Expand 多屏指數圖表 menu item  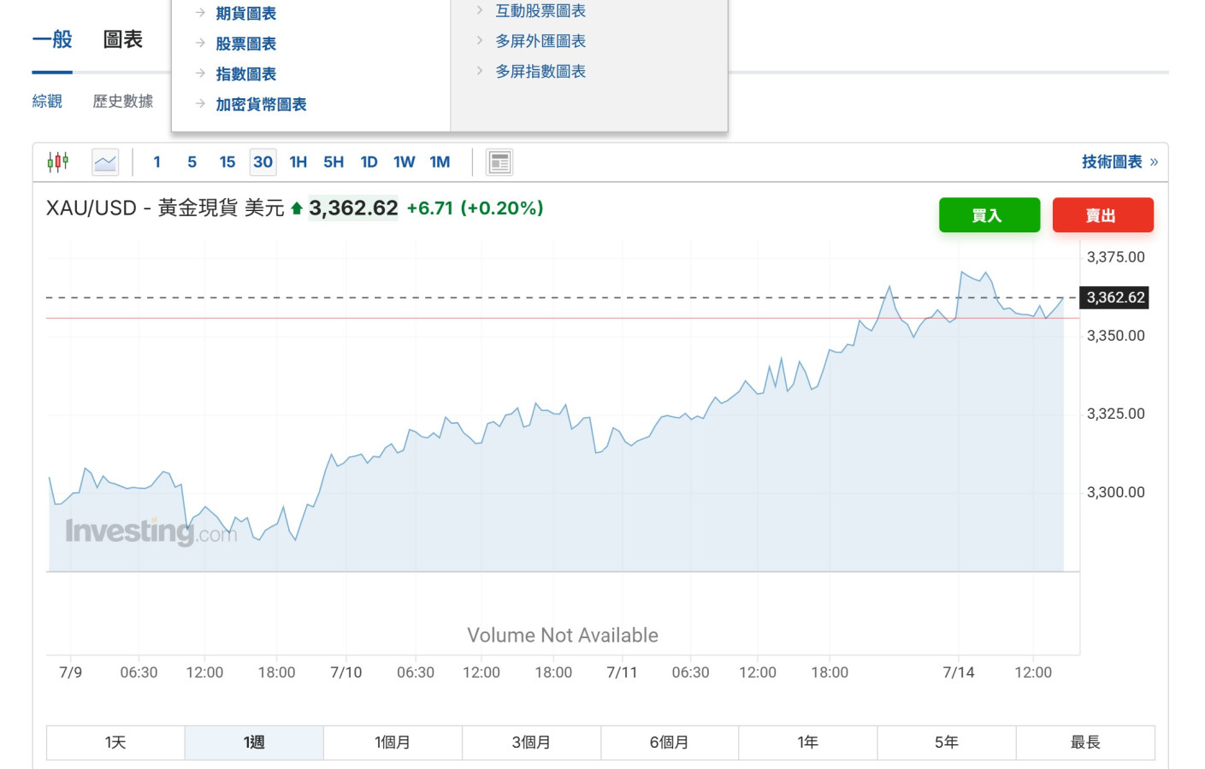click(x=540, y=72)
